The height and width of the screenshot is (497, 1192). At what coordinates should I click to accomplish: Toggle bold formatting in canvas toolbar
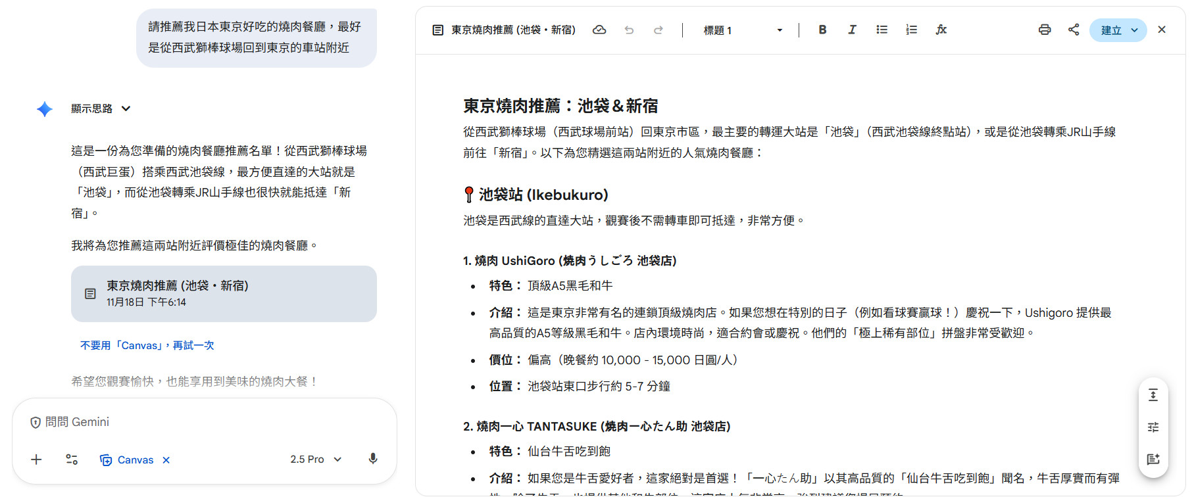click(822, 30)
